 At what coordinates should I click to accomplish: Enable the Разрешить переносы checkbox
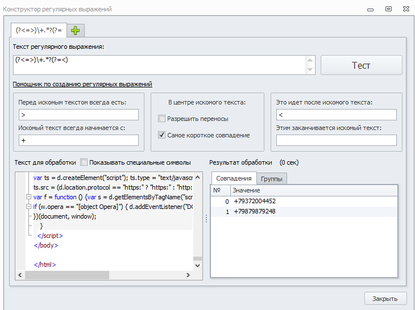161,119
